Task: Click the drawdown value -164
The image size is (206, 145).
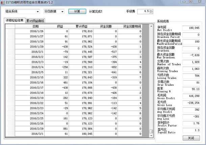Action: pyautogui.click(x=105, y=98)
